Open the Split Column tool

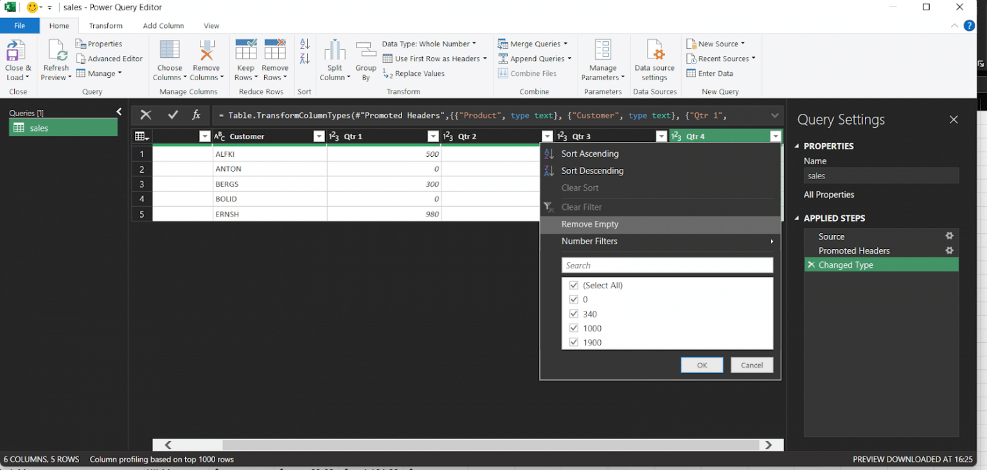pos(334,58)
